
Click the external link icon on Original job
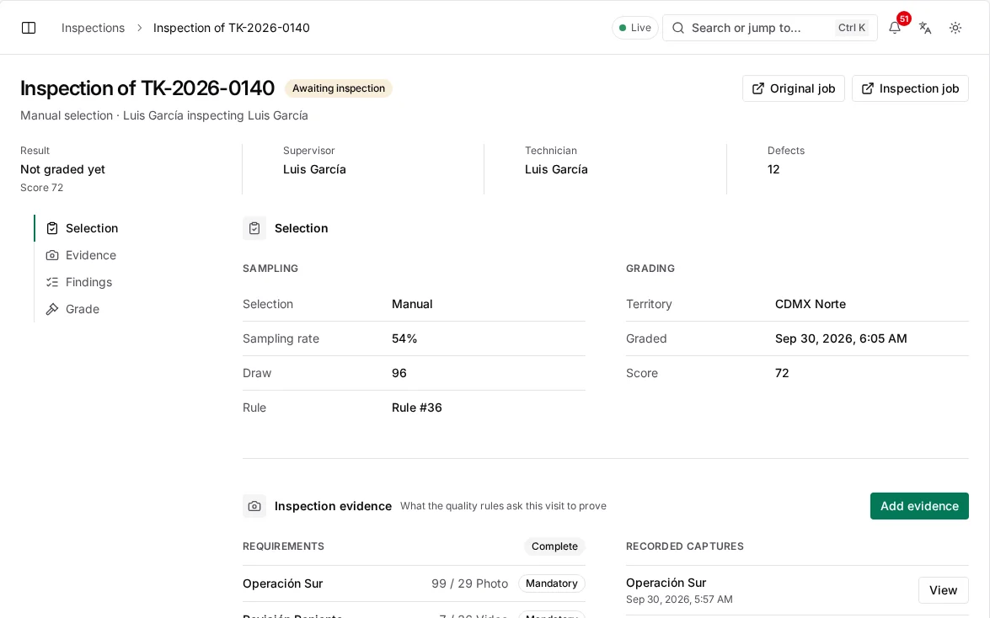(x=758, y=88)
